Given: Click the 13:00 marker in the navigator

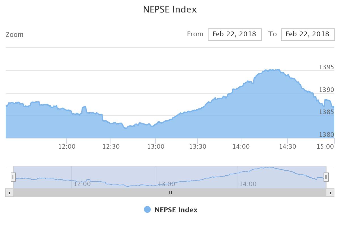Looking at the screenshot, I should [x=167, y=184].
